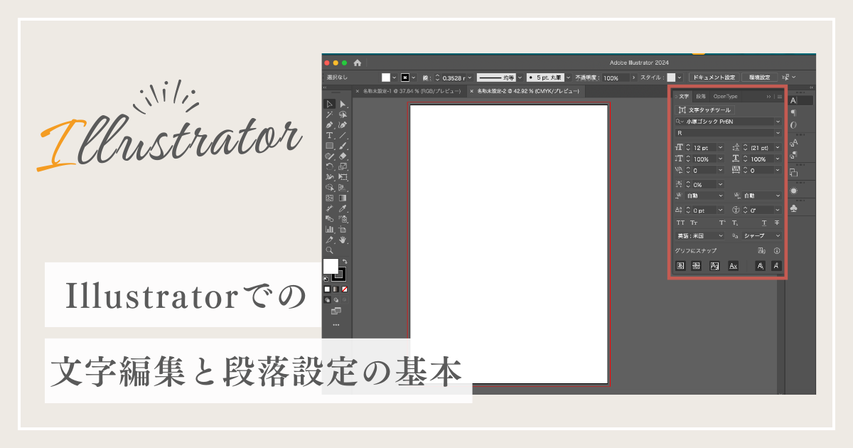Toggle Underline in Character panel
The image size is (853, 448).
coord(764,223)
